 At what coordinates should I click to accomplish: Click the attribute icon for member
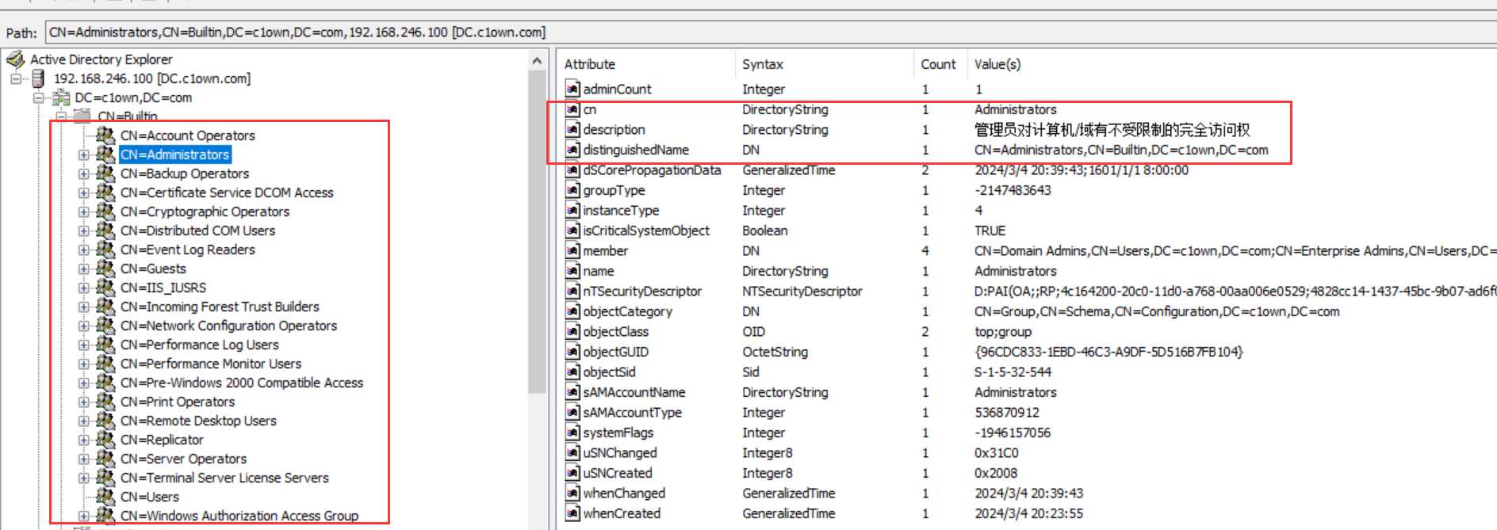point(572,250)
